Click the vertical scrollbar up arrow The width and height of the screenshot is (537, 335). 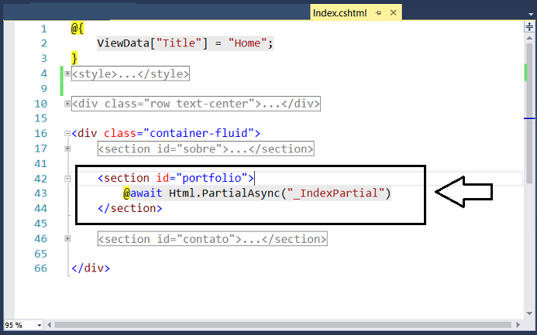tap(529, 38)
